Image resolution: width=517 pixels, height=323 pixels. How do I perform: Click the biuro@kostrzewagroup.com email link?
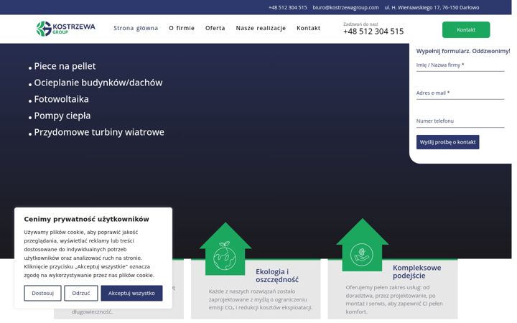click(345, 7)
